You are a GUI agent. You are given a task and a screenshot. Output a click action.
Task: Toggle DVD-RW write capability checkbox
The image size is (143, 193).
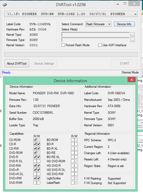39,165
